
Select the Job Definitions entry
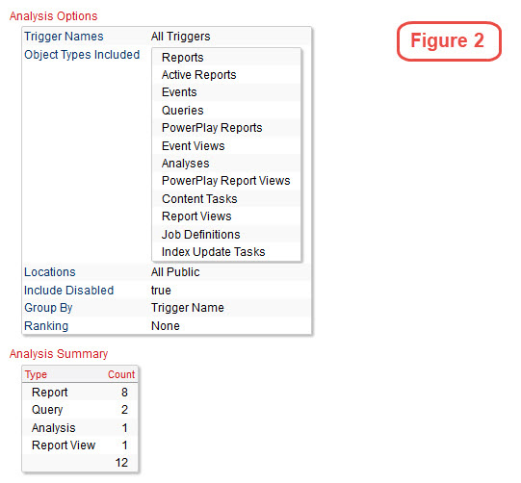point(200,235)
